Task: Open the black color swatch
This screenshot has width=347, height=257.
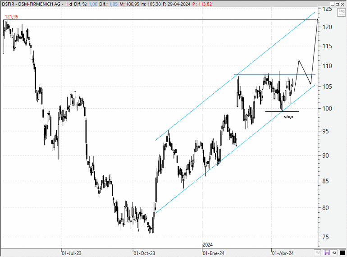Action: 342,252
